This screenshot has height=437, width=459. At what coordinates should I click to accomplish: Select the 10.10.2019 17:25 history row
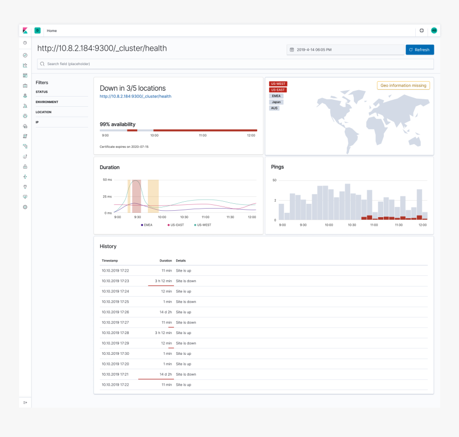(x=264, y=302)
